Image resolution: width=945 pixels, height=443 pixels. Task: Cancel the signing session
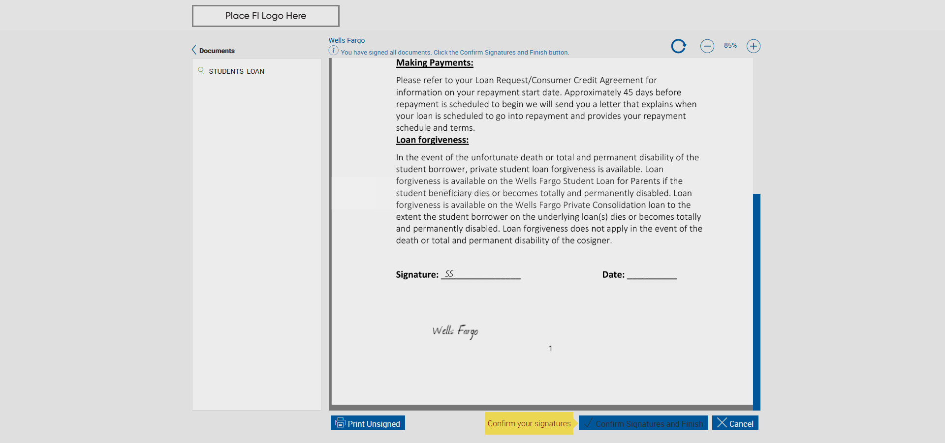(735, 423)
